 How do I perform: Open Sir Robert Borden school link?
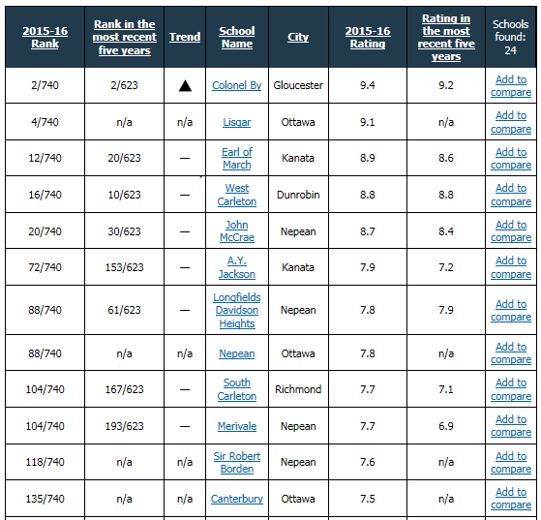pyautogui.click(x=237, y=462)
